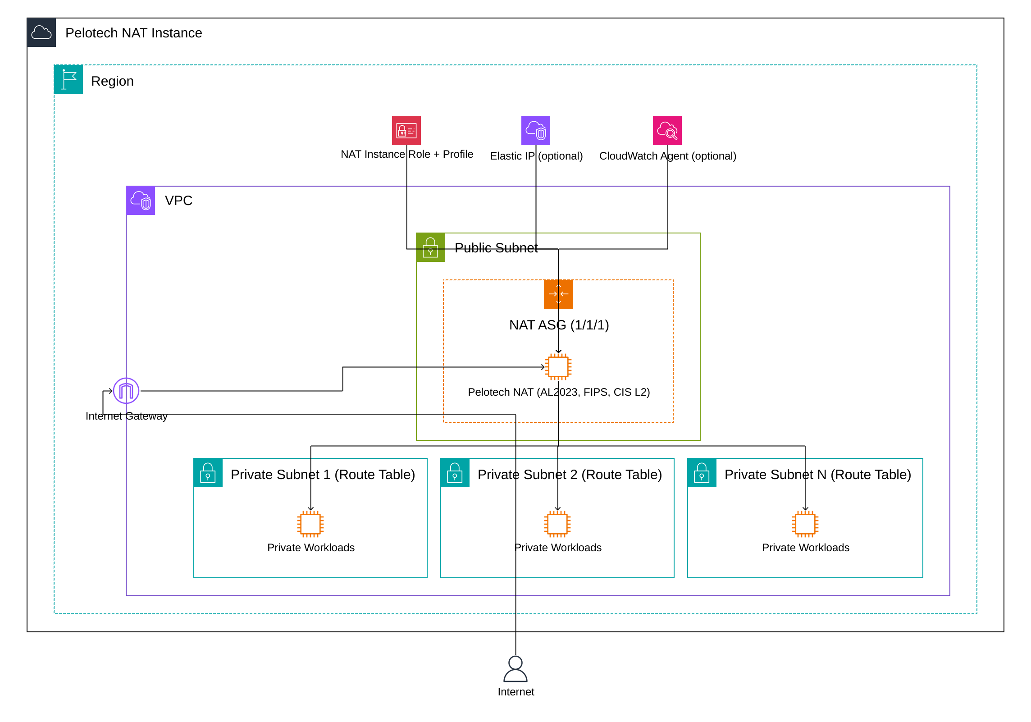
Task: Click the 'Region' label
Action: tap(113, 81)
